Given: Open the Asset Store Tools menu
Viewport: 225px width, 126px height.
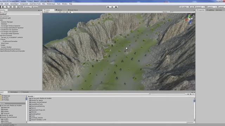Looking at the screenshot, I should click(35, 4).
